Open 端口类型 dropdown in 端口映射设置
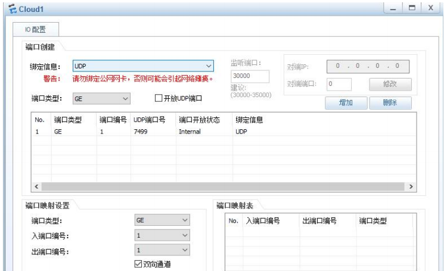This screenshot has width=447, height=271. click(162, 220)
